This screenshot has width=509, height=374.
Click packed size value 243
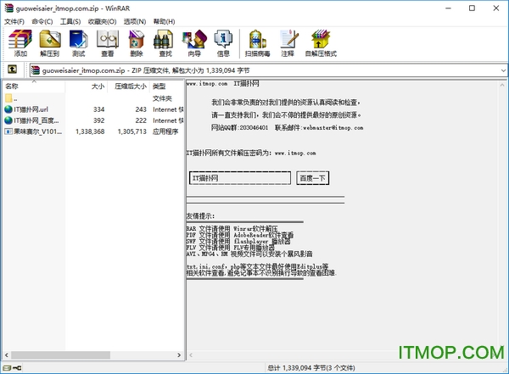click(141, 109)
